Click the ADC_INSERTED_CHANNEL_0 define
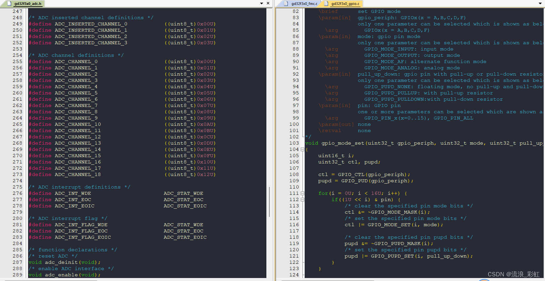The image size is (545, 281). [x=91, y=24]
